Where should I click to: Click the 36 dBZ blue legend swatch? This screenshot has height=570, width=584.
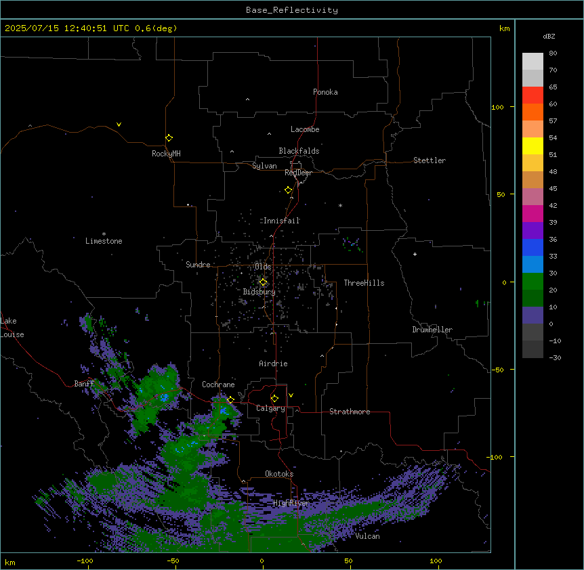tap(533, 247)
